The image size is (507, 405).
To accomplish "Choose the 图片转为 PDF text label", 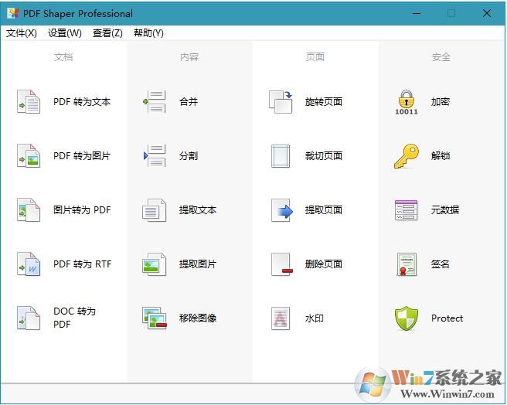I will (x=82, y=210).
